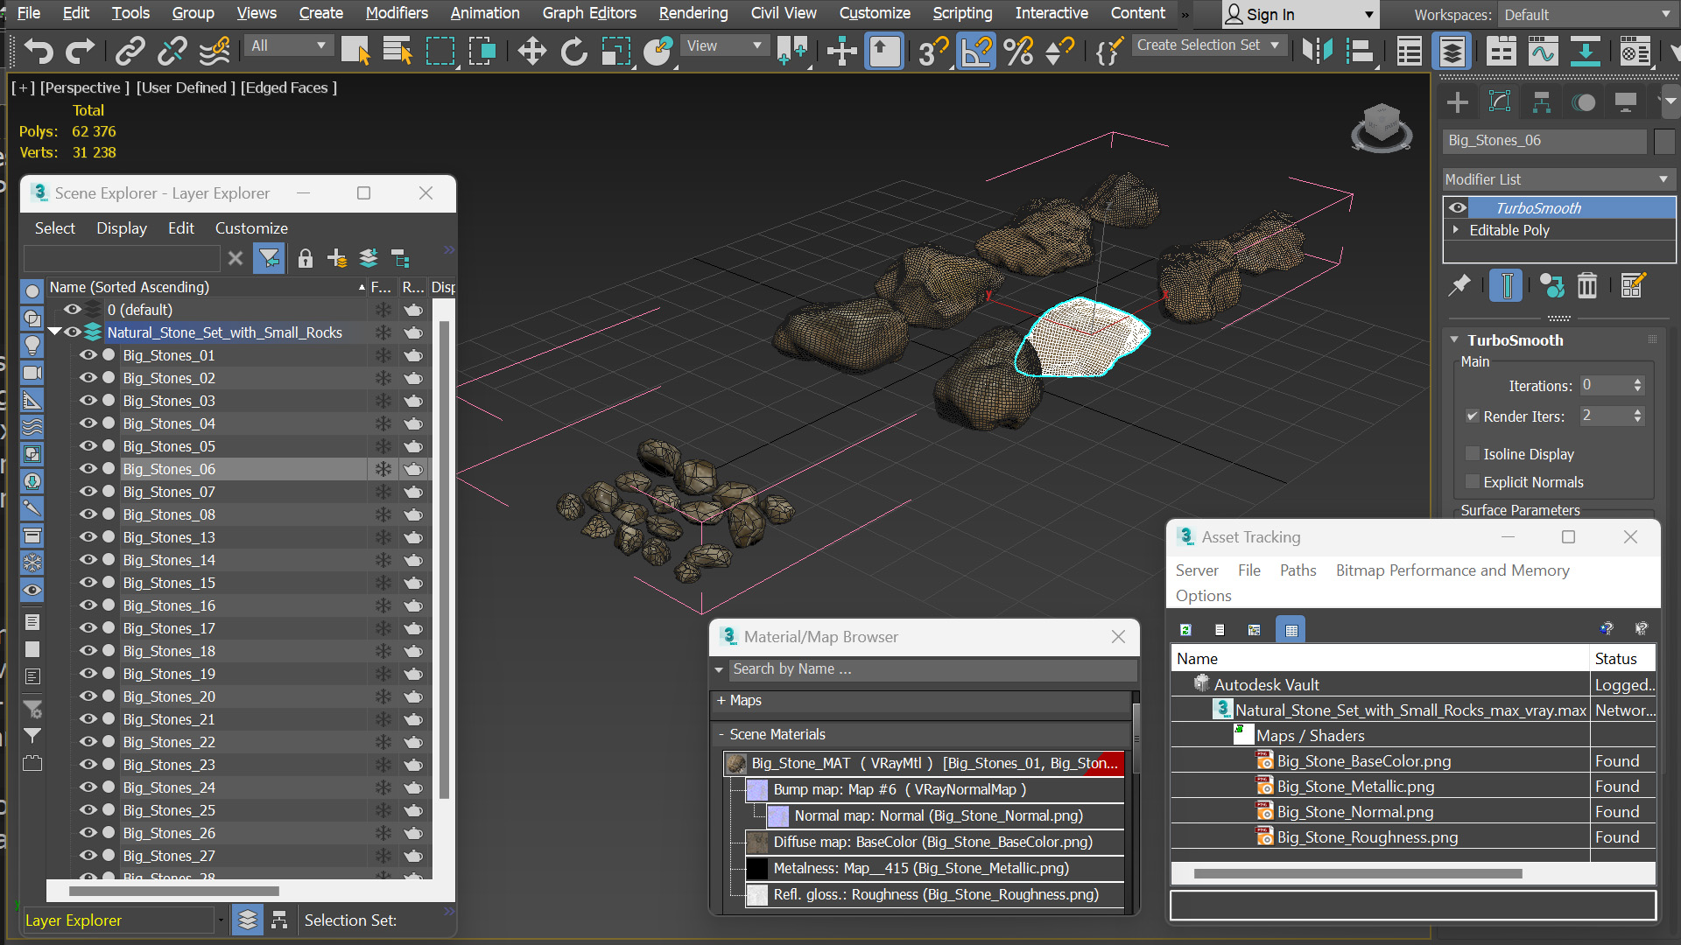Expand Maps group in Material Browser
Screen dimensions: 1681x945
tap(721, 701)
